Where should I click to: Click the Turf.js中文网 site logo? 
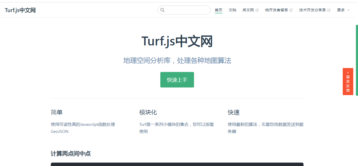pos(20,10)
